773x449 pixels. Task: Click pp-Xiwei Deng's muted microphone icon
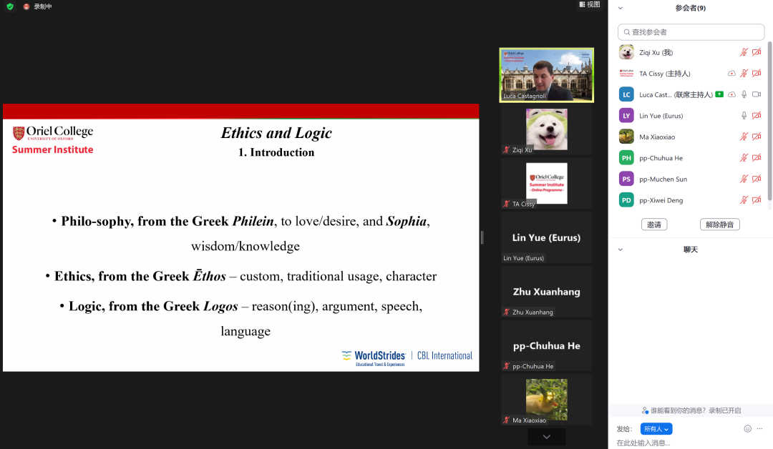(x=744, y=200)
